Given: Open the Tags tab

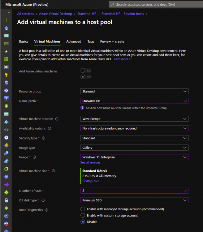Looking at the screenshot, I should point(91,41).
